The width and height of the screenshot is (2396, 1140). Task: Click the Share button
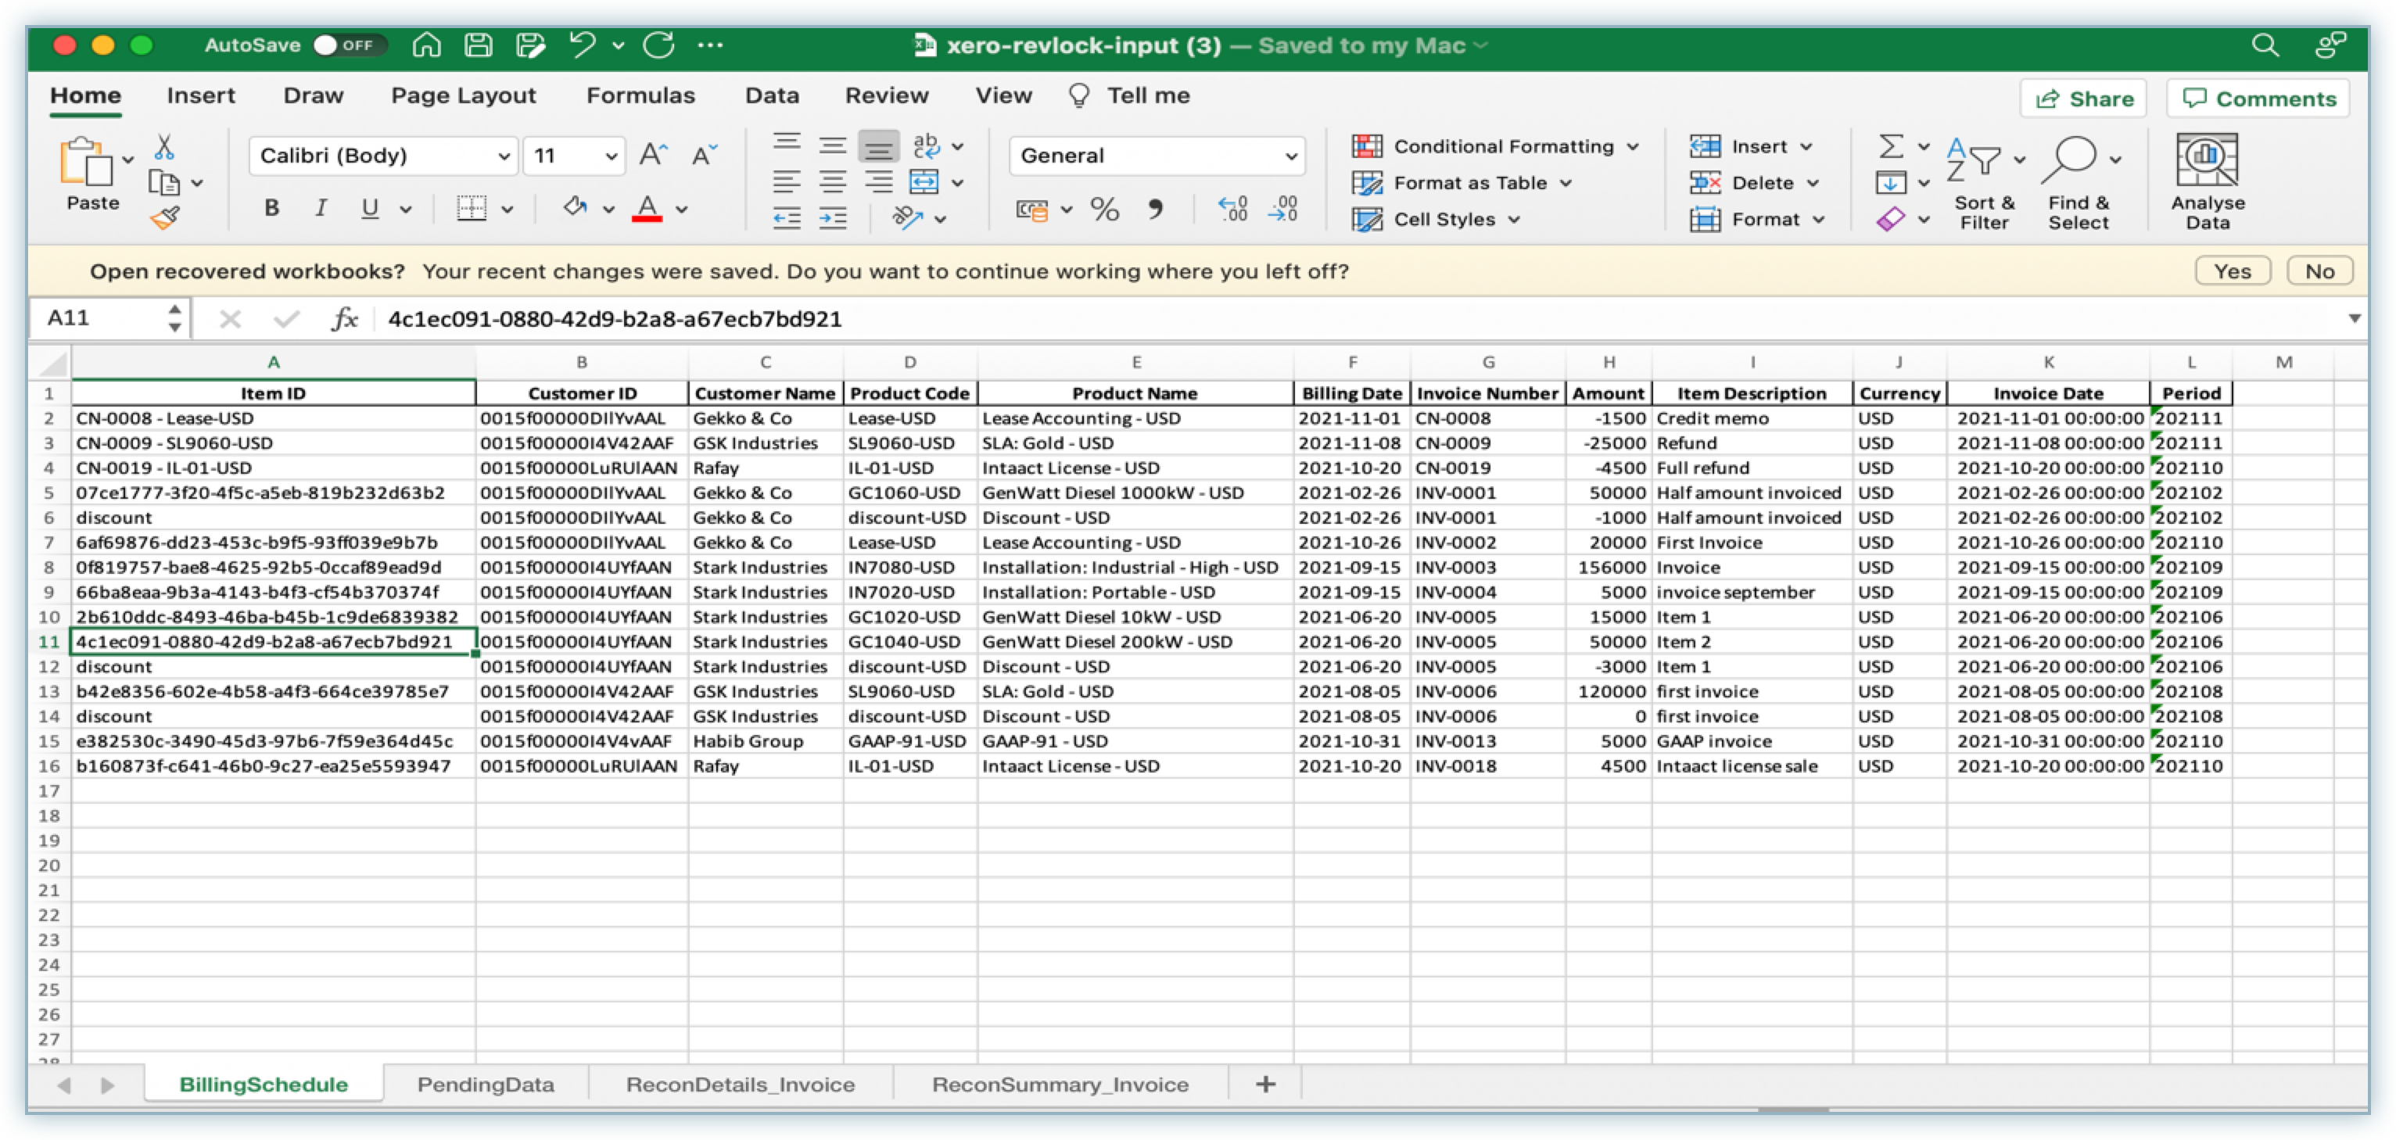(x=2083, y=99)
